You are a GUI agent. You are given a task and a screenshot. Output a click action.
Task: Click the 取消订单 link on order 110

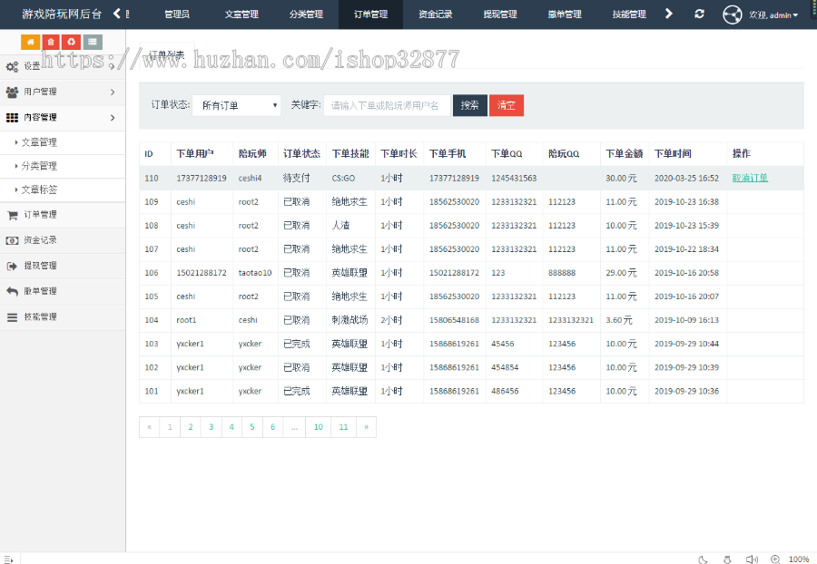tap(749, 178)
